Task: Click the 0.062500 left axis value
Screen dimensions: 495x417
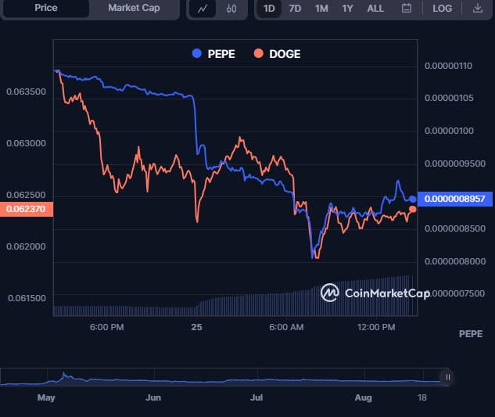Action: (x=27, y=195)
